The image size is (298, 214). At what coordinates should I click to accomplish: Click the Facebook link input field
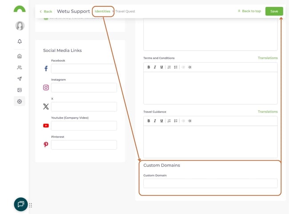coord(84,68)
